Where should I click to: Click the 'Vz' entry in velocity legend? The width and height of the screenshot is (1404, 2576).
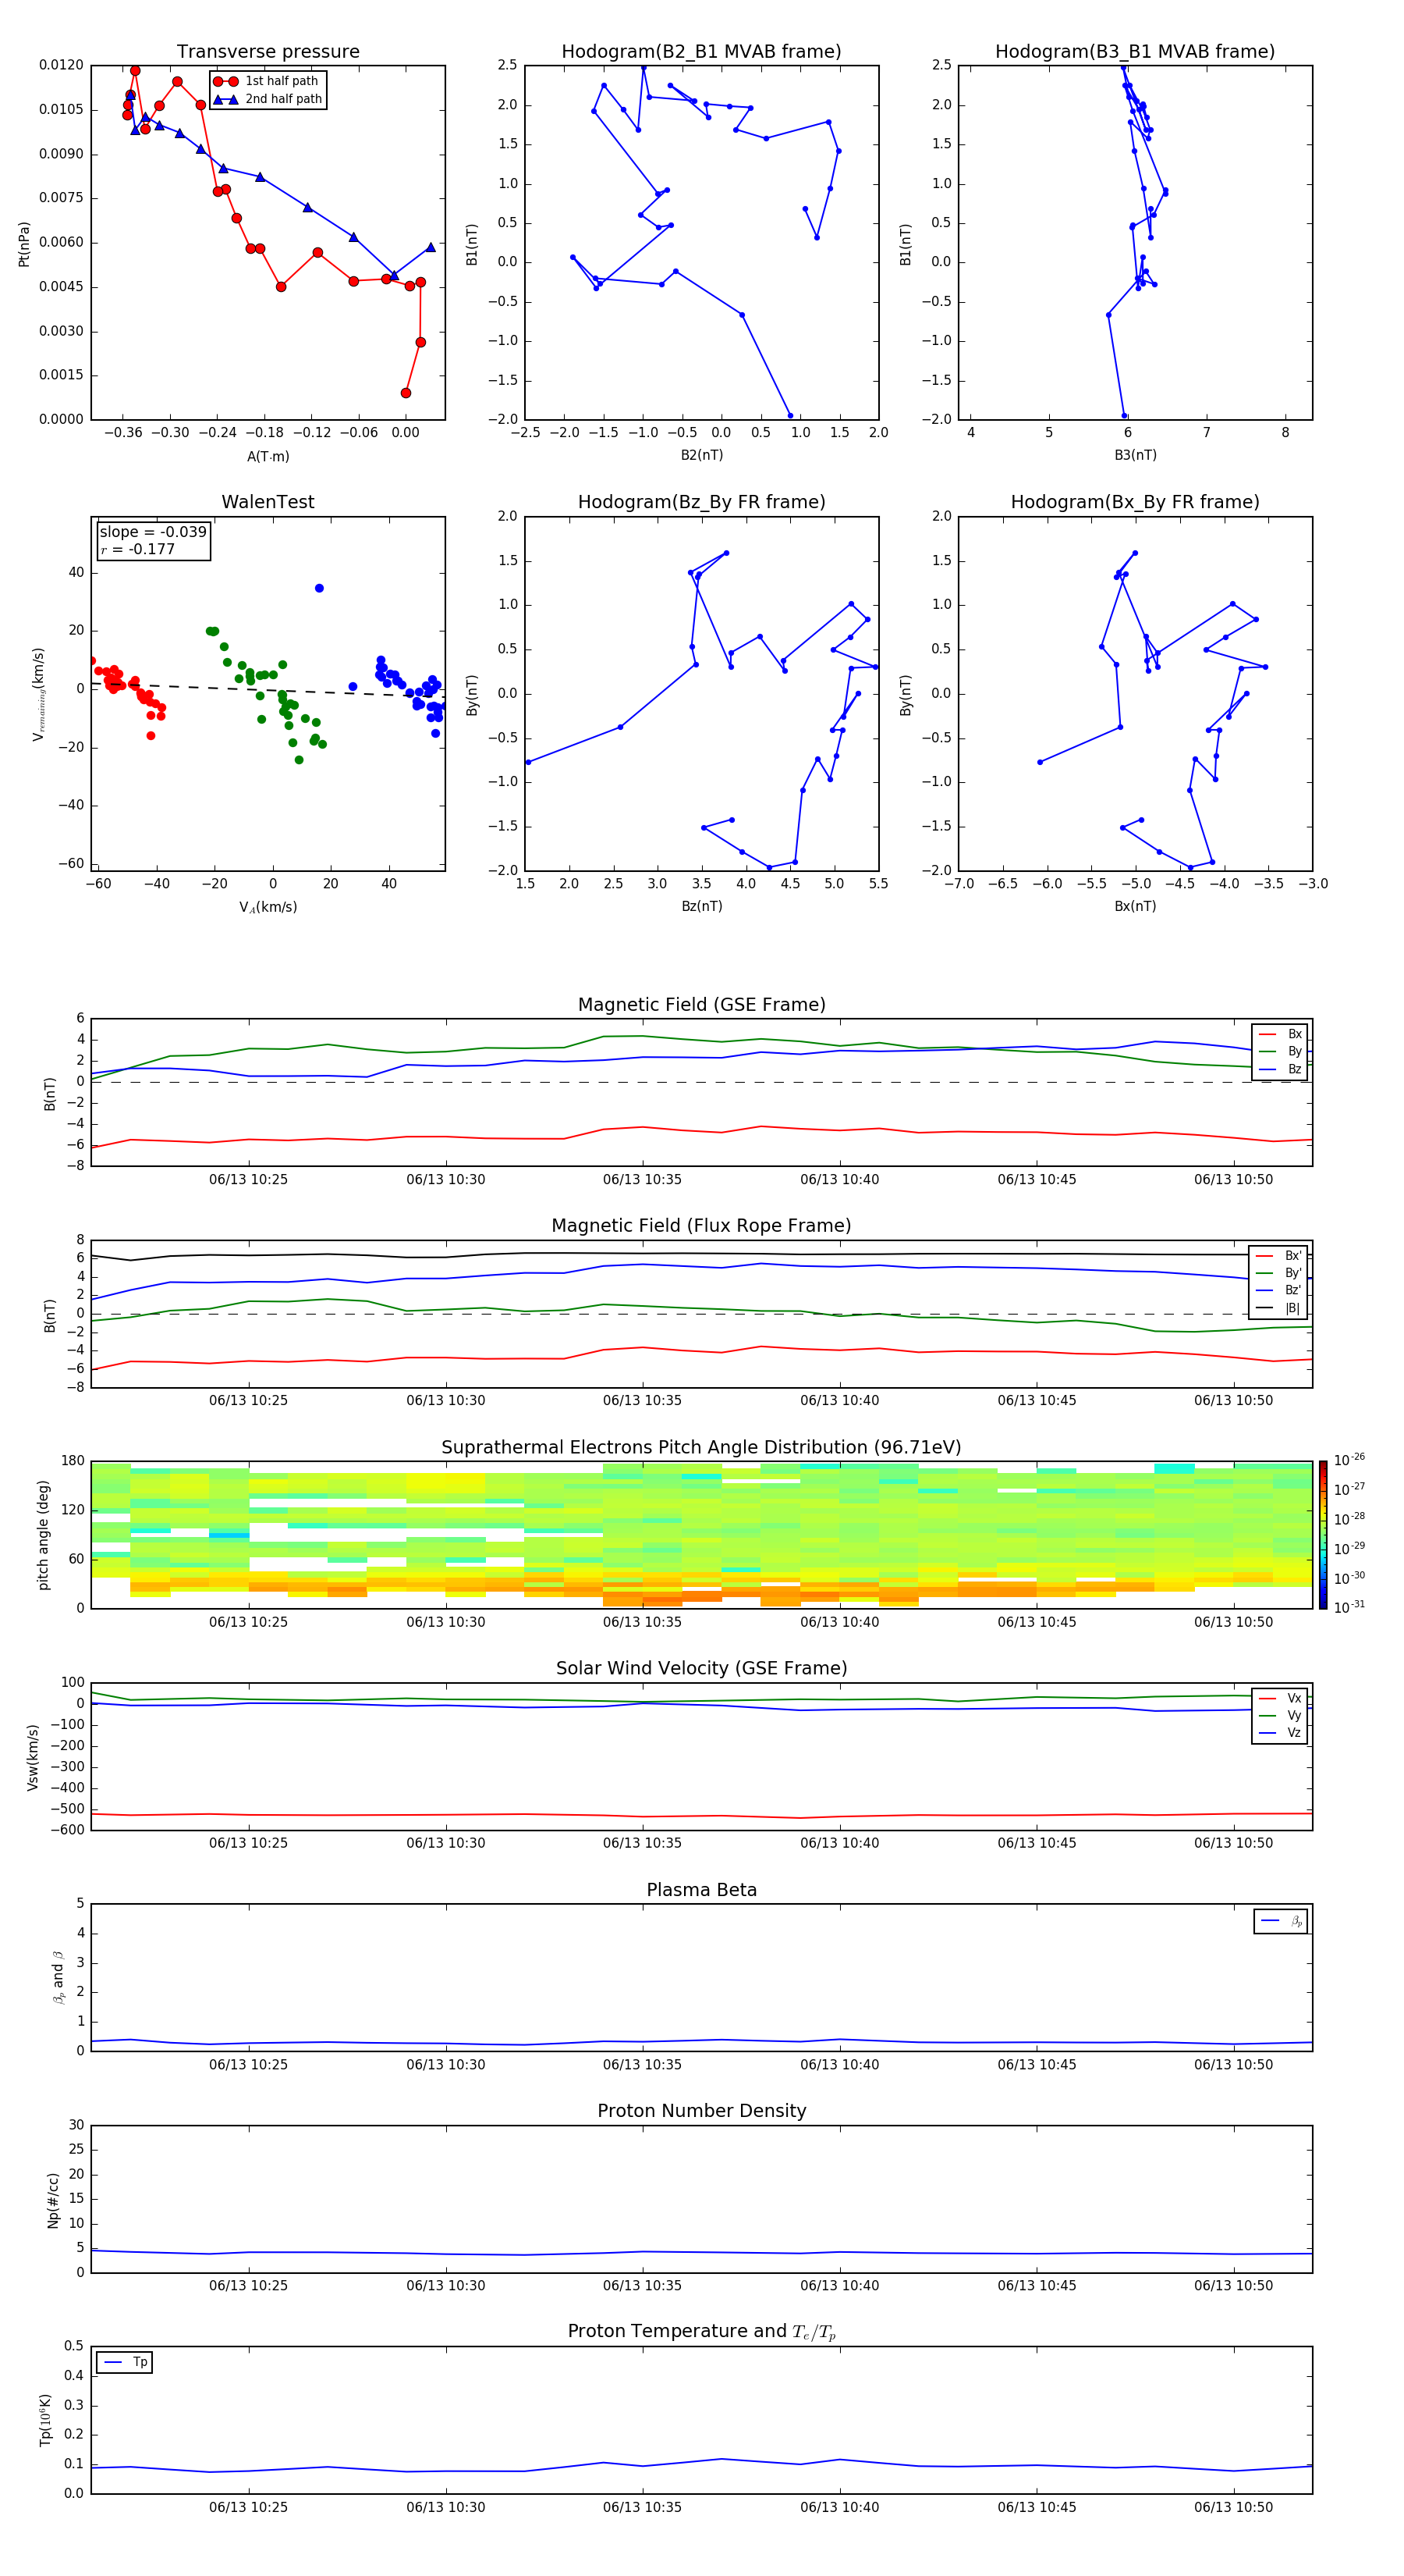point(1281,1733)
